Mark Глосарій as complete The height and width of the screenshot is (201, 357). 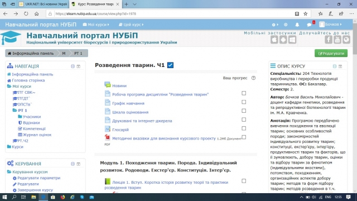(244, 128)
